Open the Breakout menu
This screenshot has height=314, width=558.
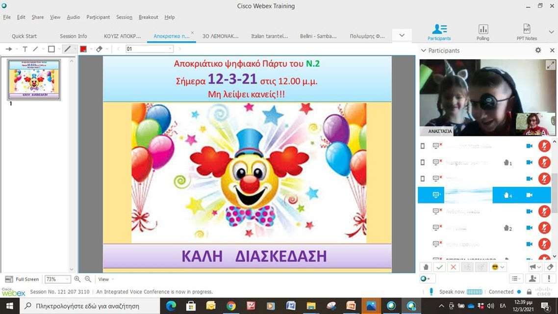click(148, 17)
